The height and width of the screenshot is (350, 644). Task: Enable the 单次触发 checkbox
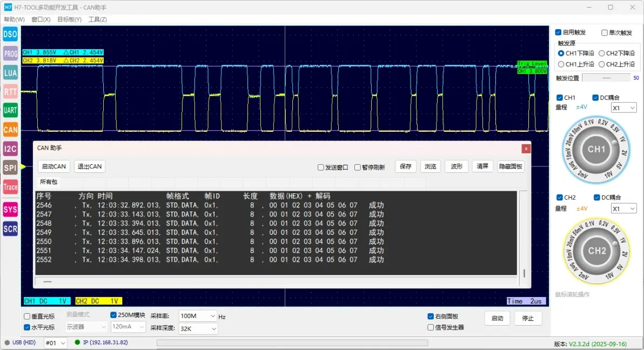(605, 32)
